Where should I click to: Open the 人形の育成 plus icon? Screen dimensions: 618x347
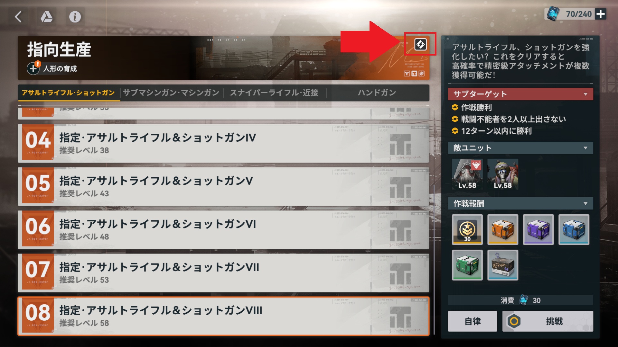click(x=33, y=68)
